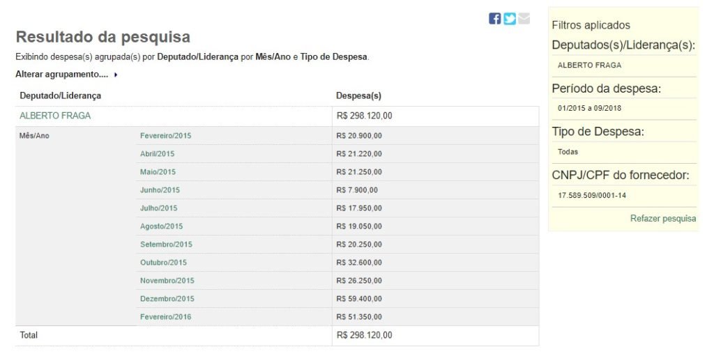The height and width of the screenshot is (363, 714).
Task: Click Refazer pesquisa link
Action: [662, 219]
